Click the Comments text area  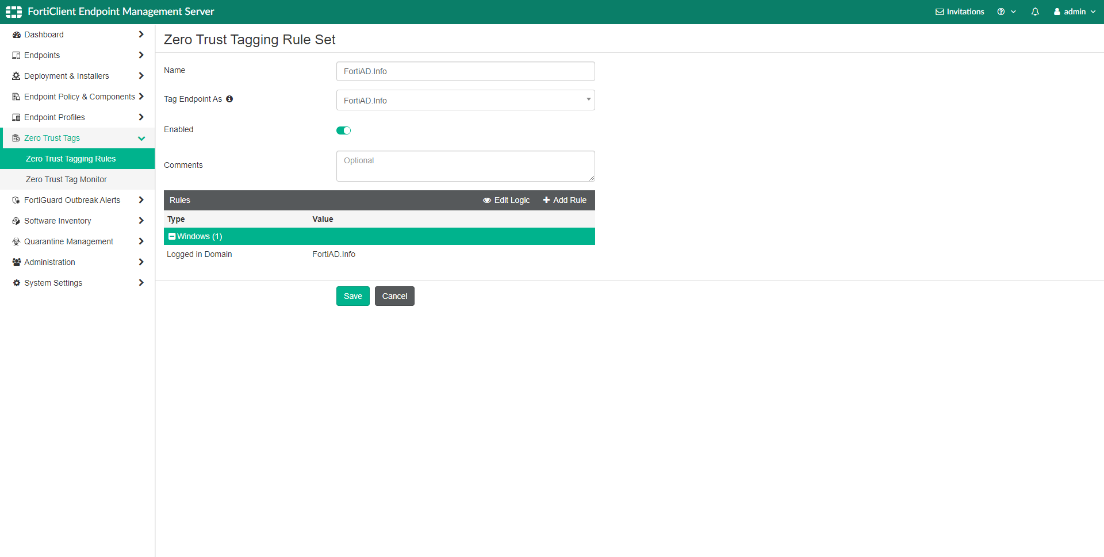pos(466,166)
